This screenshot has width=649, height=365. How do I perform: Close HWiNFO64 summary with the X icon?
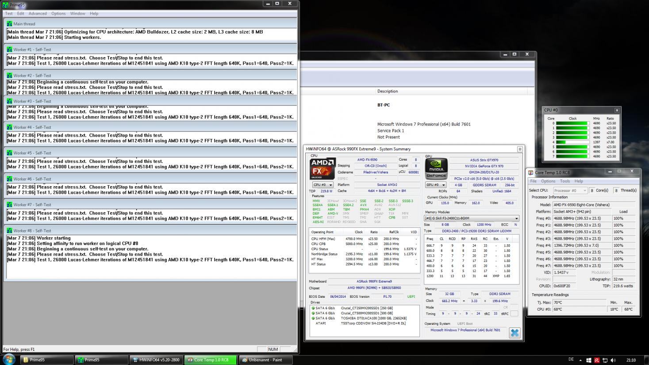click(x=515, y=333)
